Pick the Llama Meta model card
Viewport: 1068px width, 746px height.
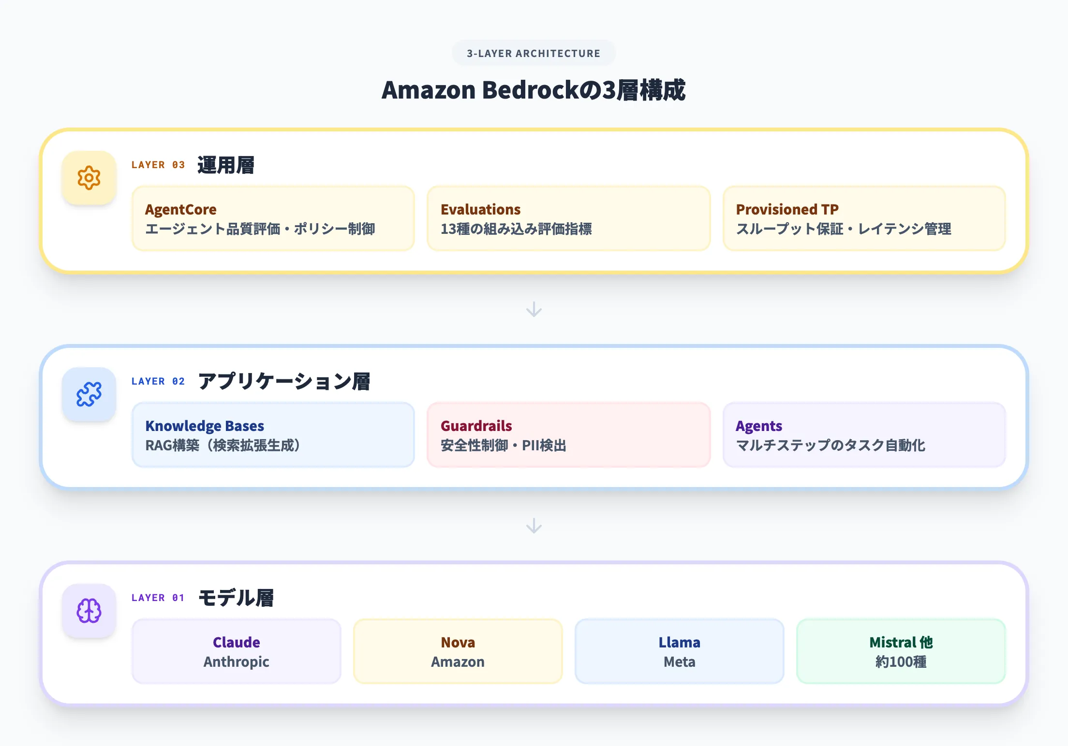pyautogui.click(x=679, y=651)
